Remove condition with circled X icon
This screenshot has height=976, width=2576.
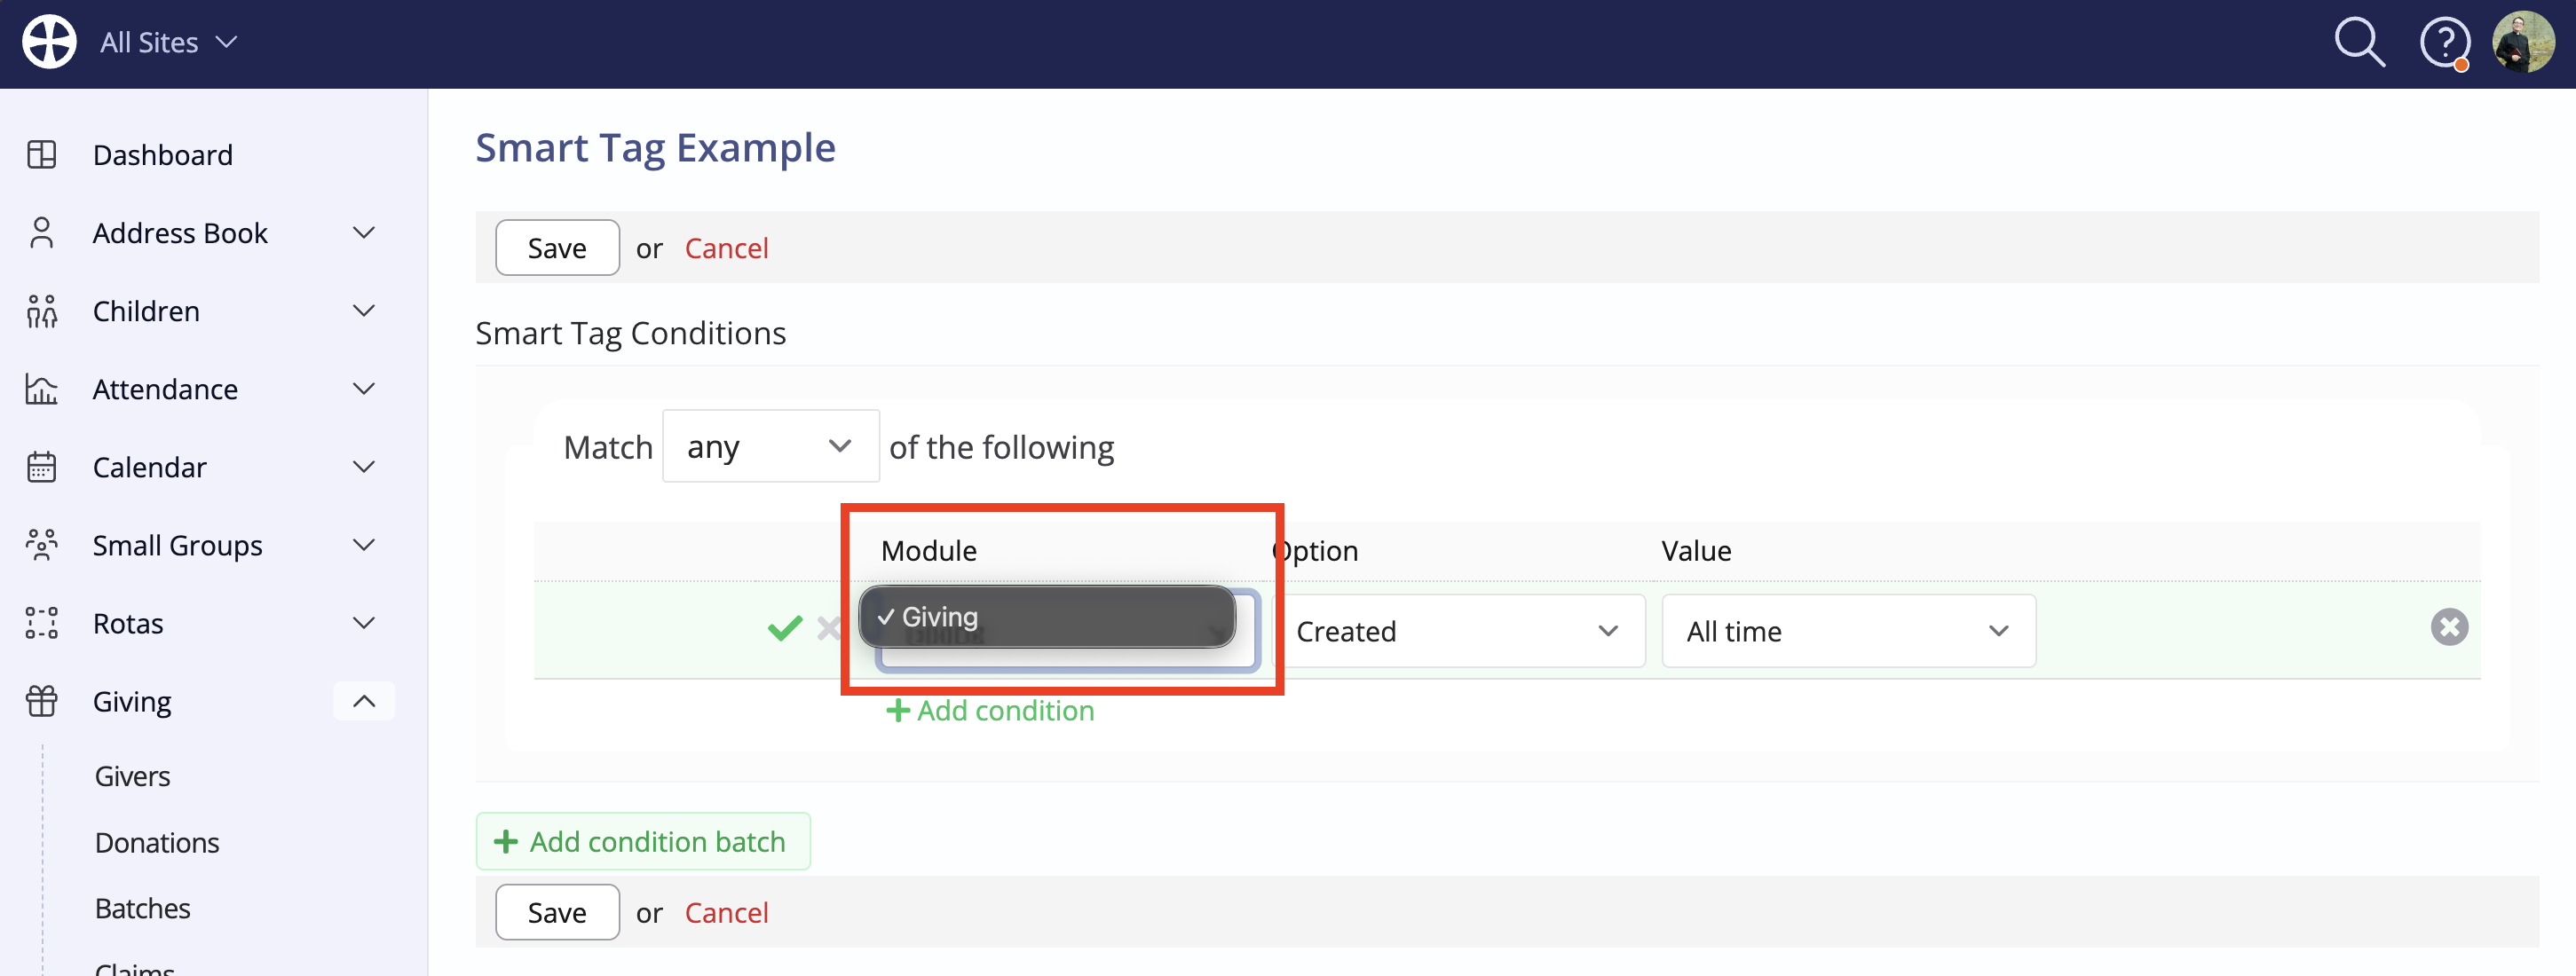(x=2449, y=627)
